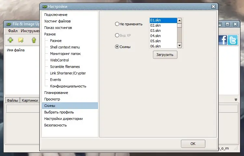Click the skin list scroll-down arrow
The width and height of the screenshot is (244, 156).
(179, 45)
